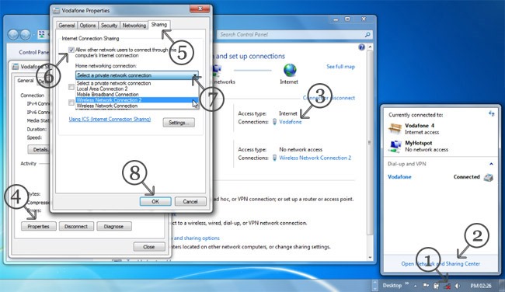Screen dimensions: 505x292
Task: Click the power battery icon in system tray
Action: coord(436,286)
